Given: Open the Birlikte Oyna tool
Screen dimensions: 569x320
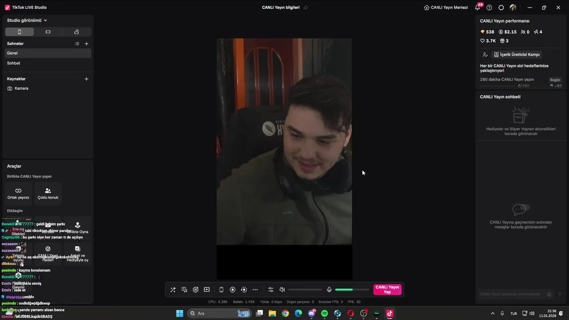Looking at the screenshot, I should click(78, 228).
